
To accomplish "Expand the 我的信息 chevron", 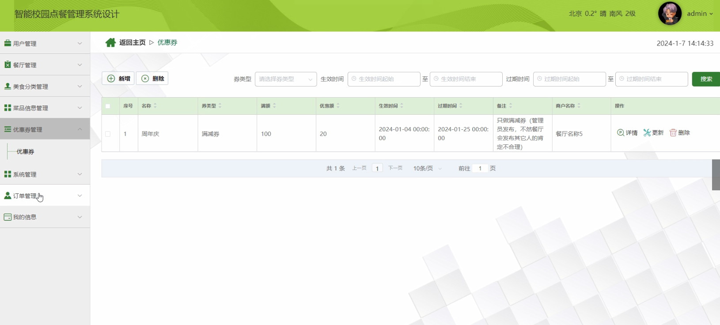I will [80, 217].
